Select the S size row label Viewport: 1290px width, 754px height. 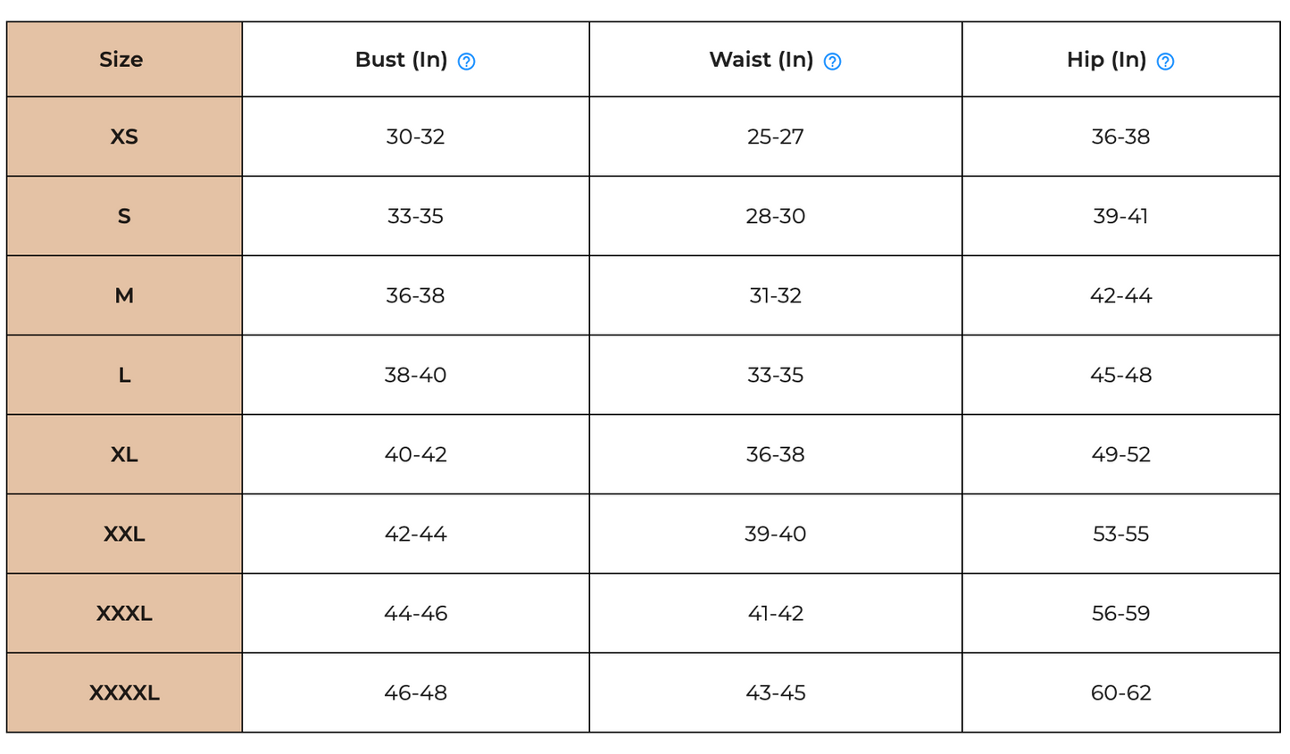(124, 216)
